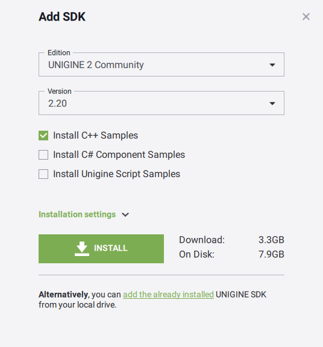Close the Add SDK dialog
Viewport: 323px width, 347px height.
click(x=306, y=17)
